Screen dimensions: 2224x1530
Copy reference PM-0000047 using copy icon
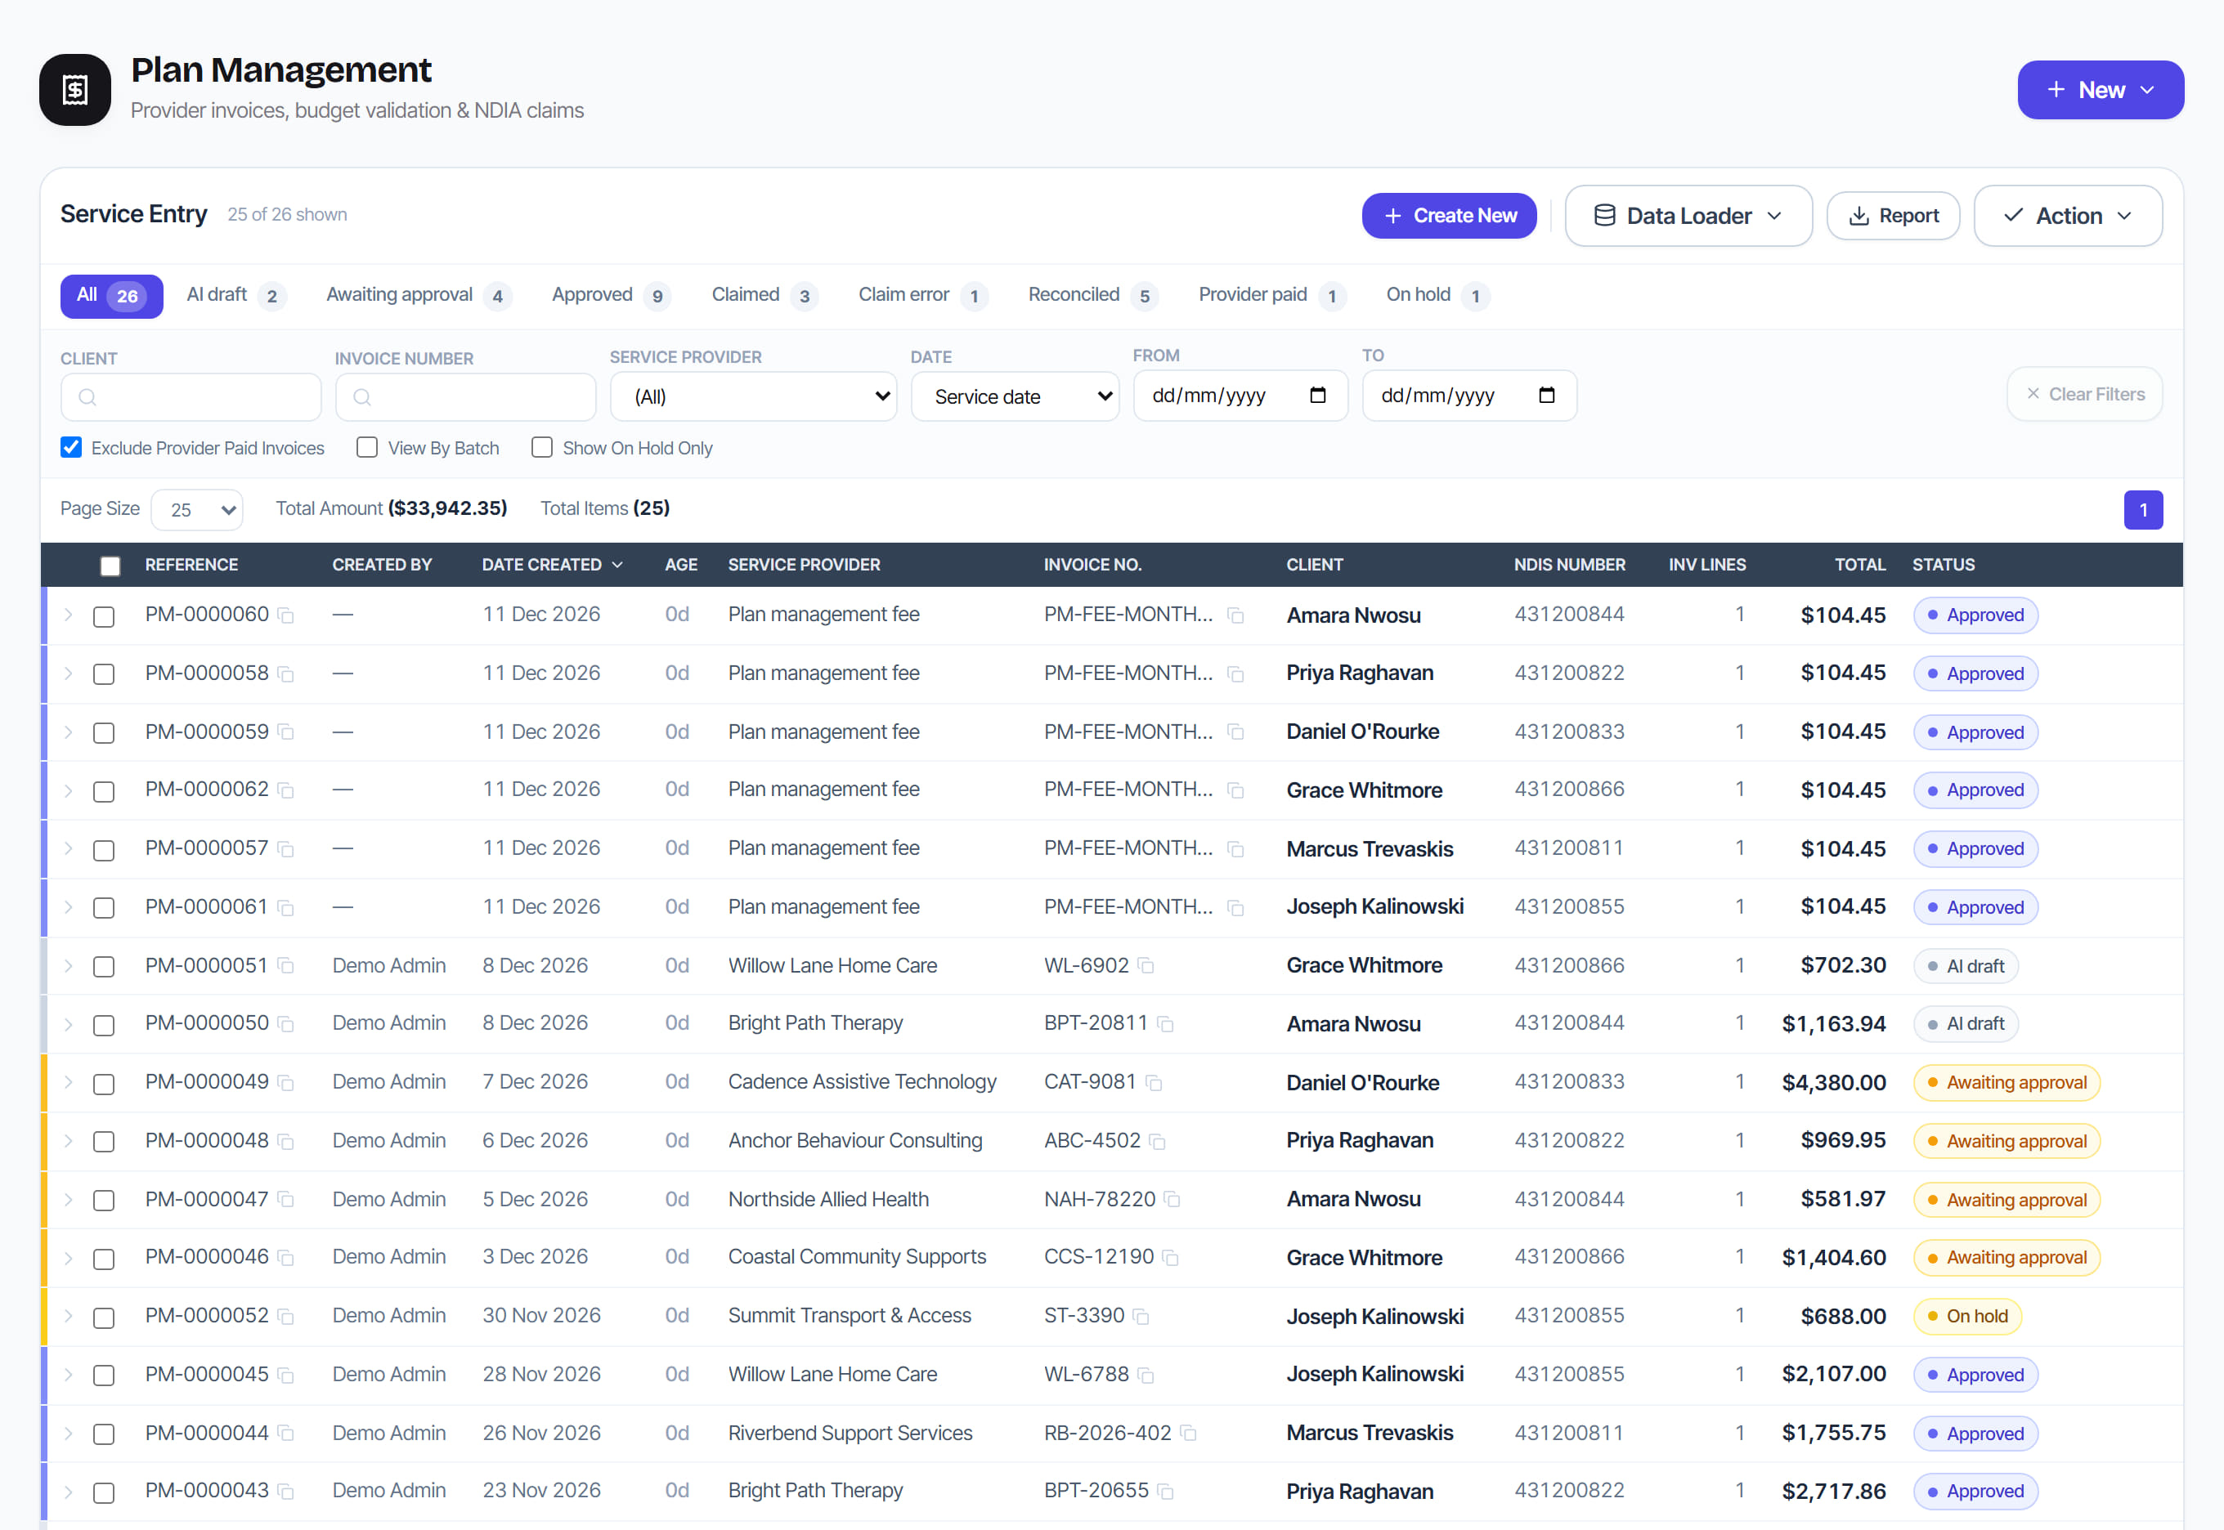pos(285,1199)
